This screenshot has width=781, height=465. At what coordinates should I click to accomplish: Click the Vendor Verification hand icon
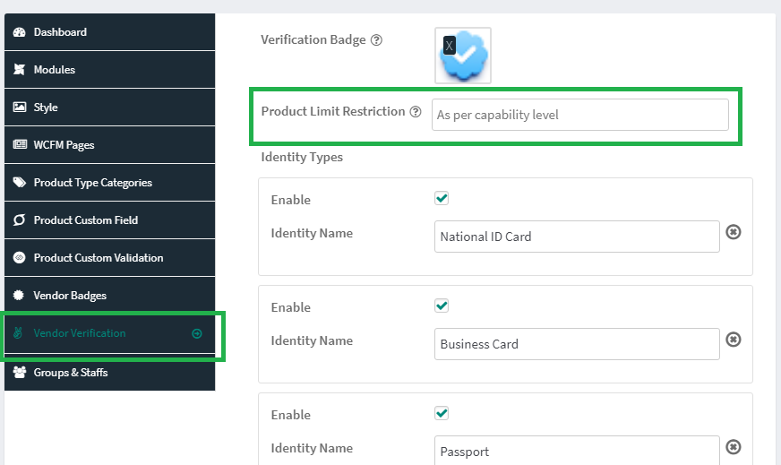click(x=18, y=333)
